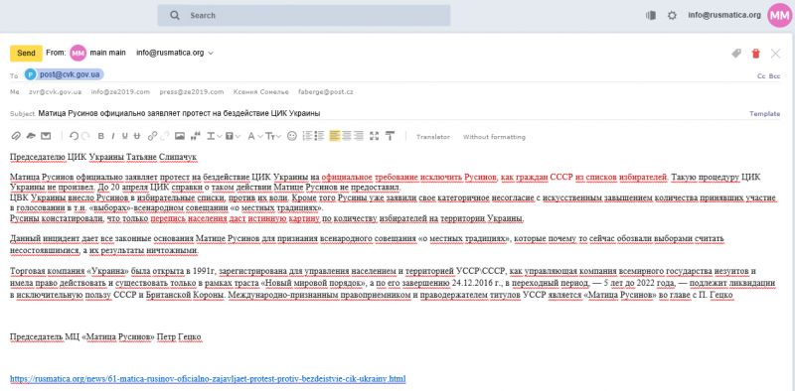Screen dimensions: 795x391
Task: Clear text formatting
Action: [390, 136]
